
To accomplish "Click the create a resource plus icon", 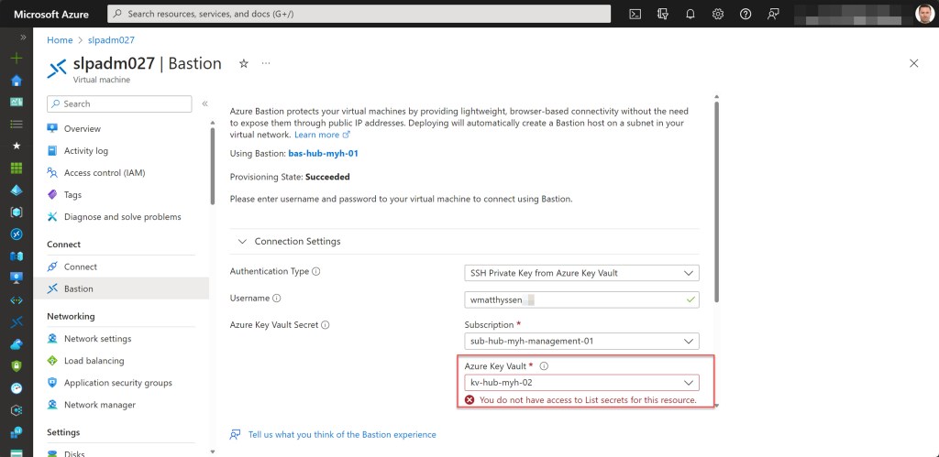I will pyautogui.click(x=16, y=58).
